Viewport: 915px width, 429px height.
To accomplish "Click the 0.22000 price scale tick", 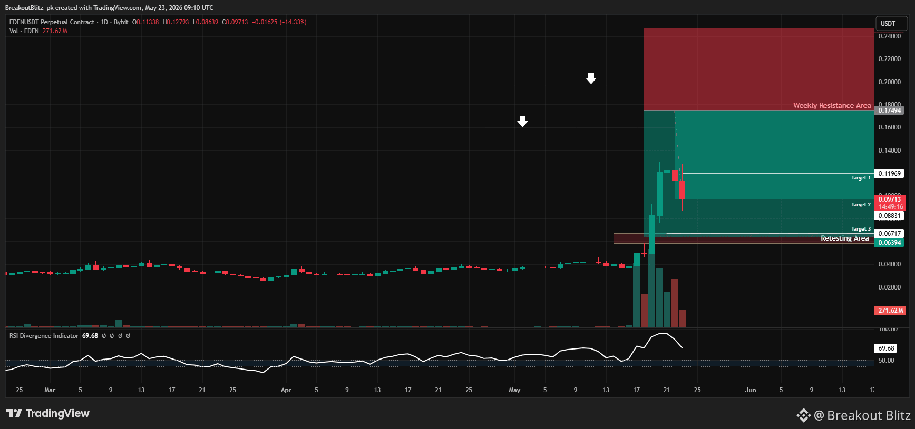I will point(890,59).
